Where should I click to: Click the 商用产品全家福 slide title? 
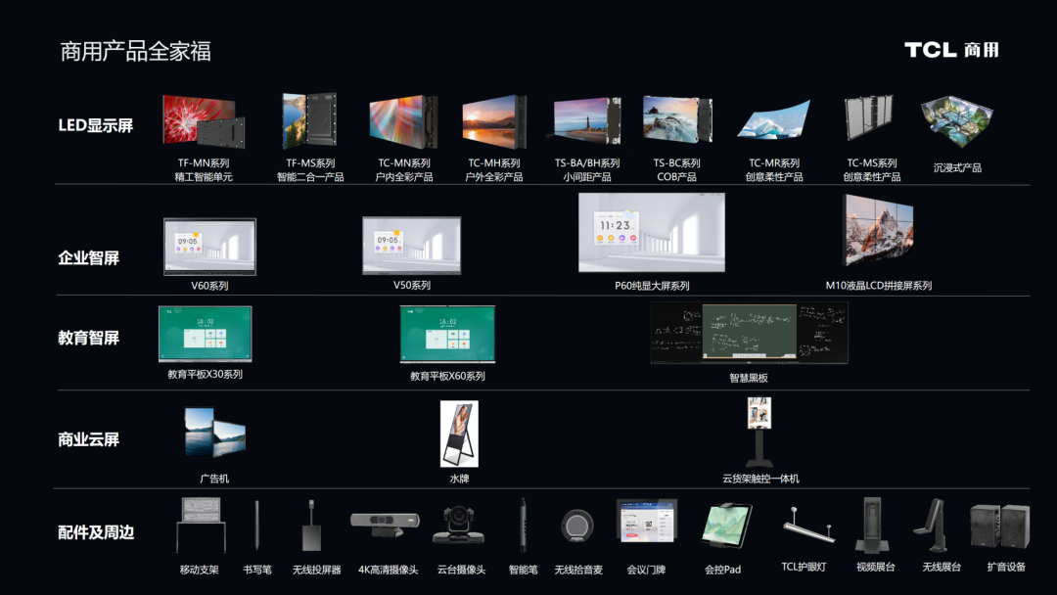coord(135,51)
